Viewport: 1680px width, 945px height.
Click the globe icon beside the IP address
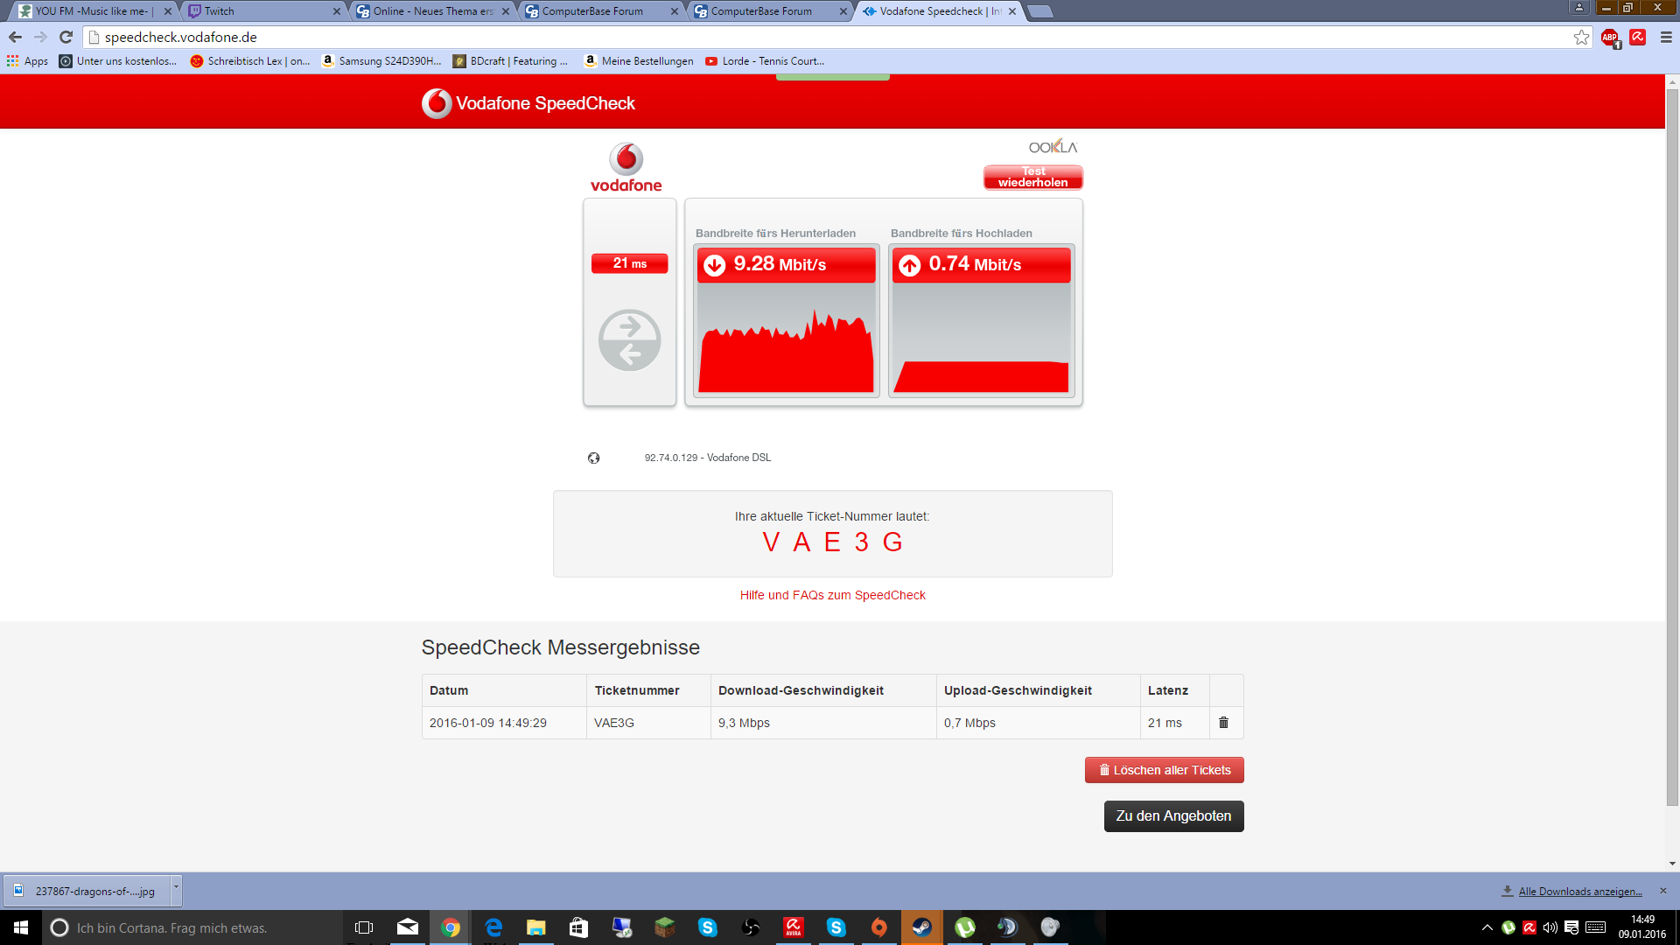pyautogui.click(x=593, y=458)
